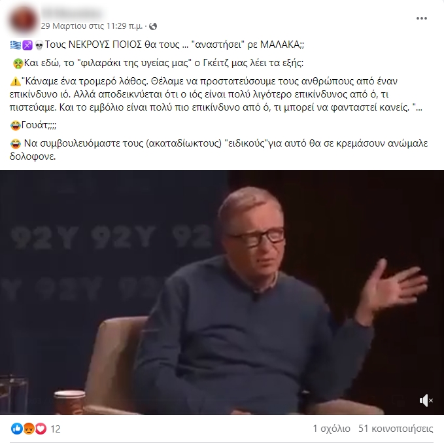Play the Bill Gates video
444x443 pixels.
[222, 292]
